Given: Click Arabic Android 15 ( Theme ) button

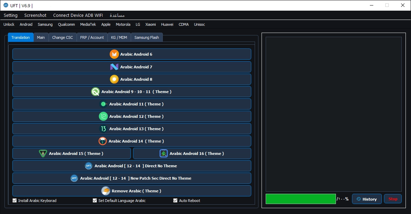Looking at the screenshot, I should 72,153.
